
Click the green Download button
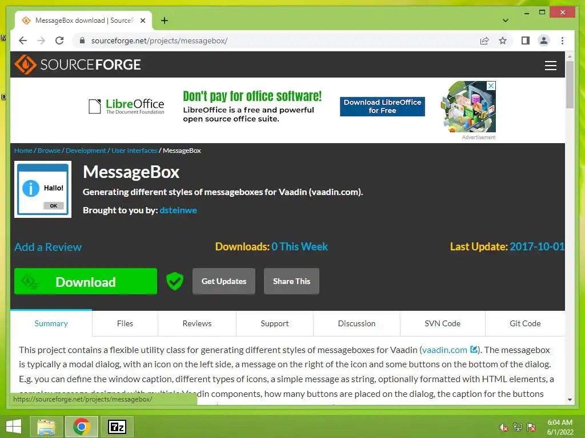coord(86,282)
